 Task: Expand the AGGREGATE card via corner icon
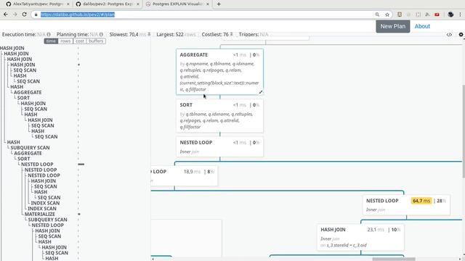260,92
